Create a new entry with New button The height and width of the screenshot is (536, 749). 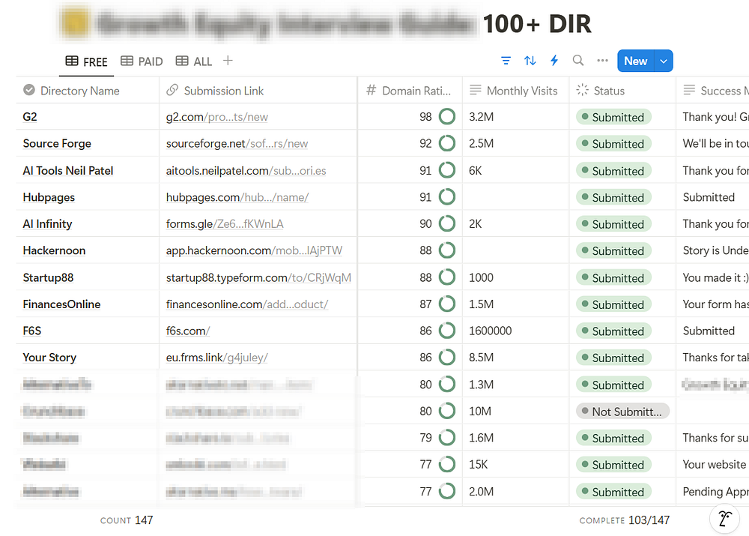coord(636,61)
